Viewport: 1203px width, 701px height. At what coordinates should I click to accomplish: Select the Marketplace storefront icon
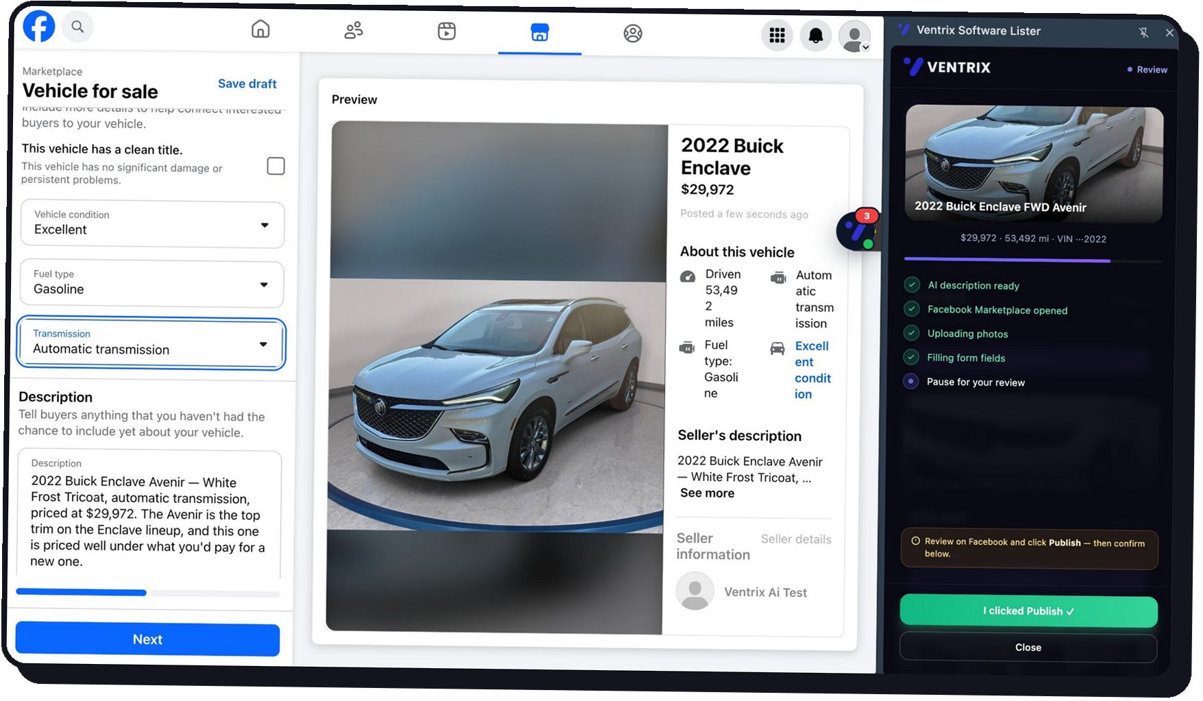540,32
